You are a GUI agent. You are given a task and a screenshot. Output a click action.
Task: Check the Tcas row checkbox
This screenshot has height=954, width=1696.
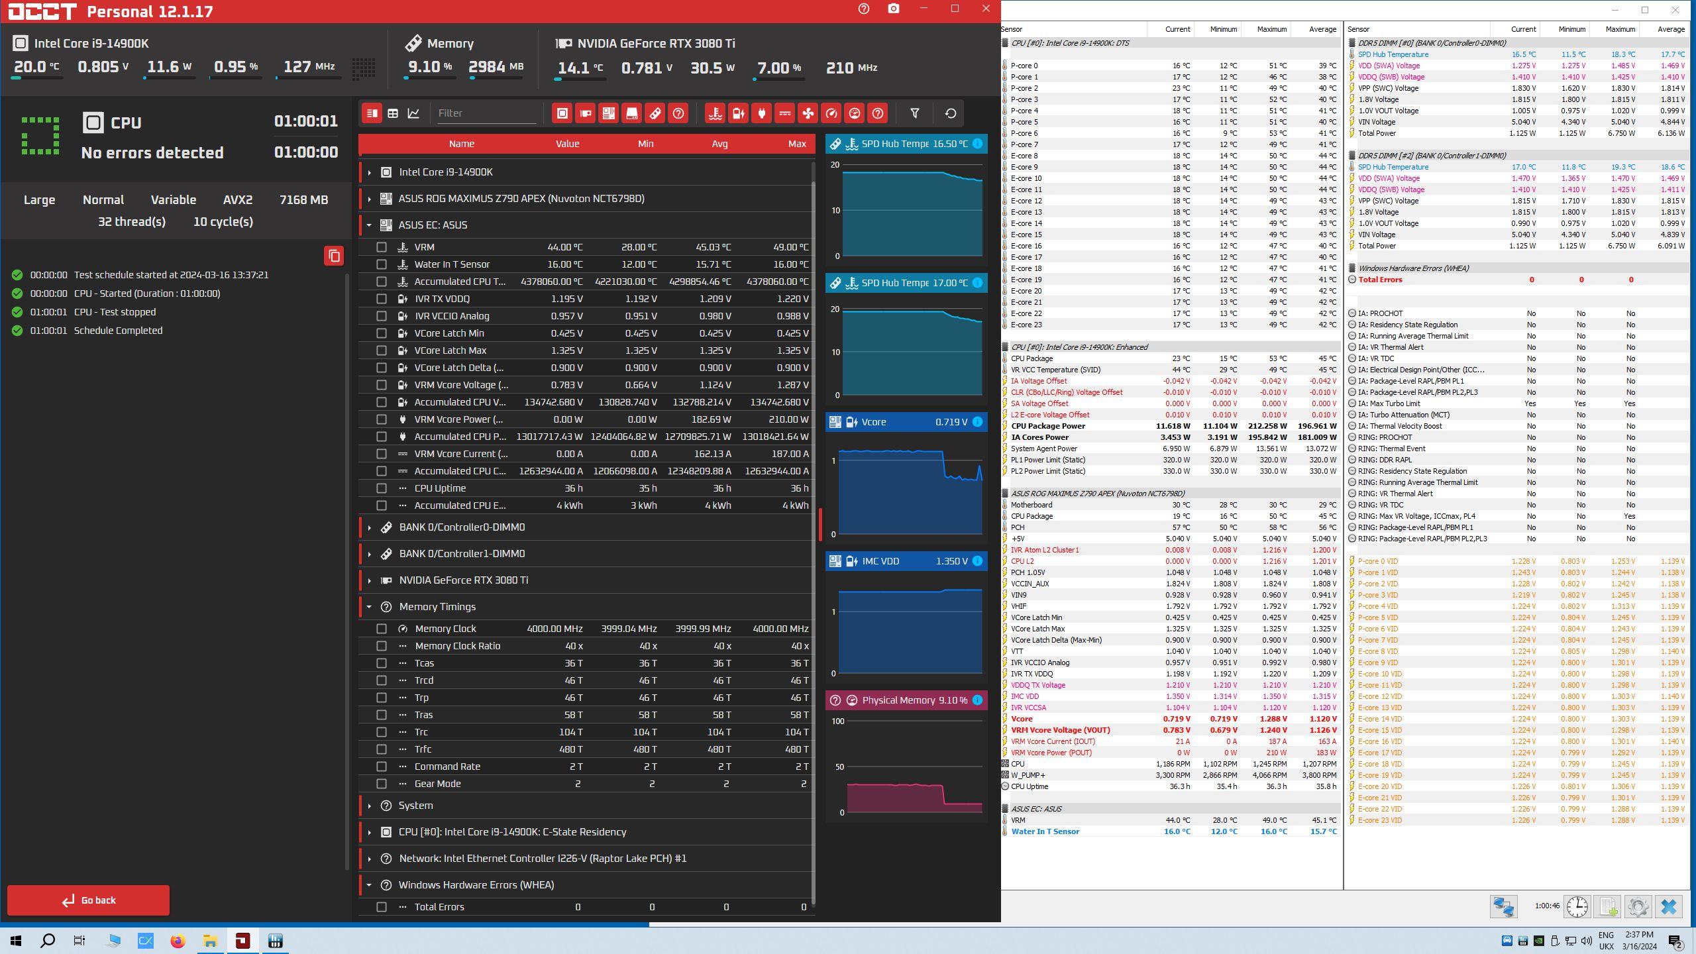382,663
